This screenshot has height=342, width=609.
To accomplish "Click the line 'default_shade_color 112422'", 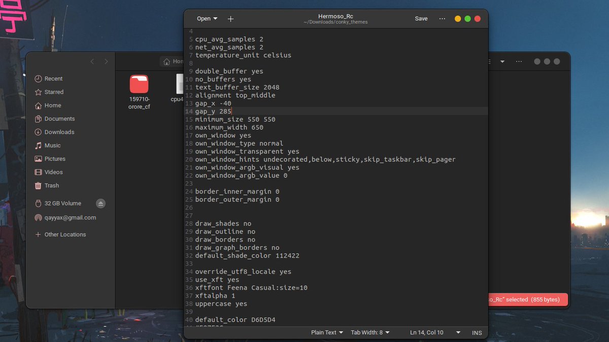I will [247, 256].
